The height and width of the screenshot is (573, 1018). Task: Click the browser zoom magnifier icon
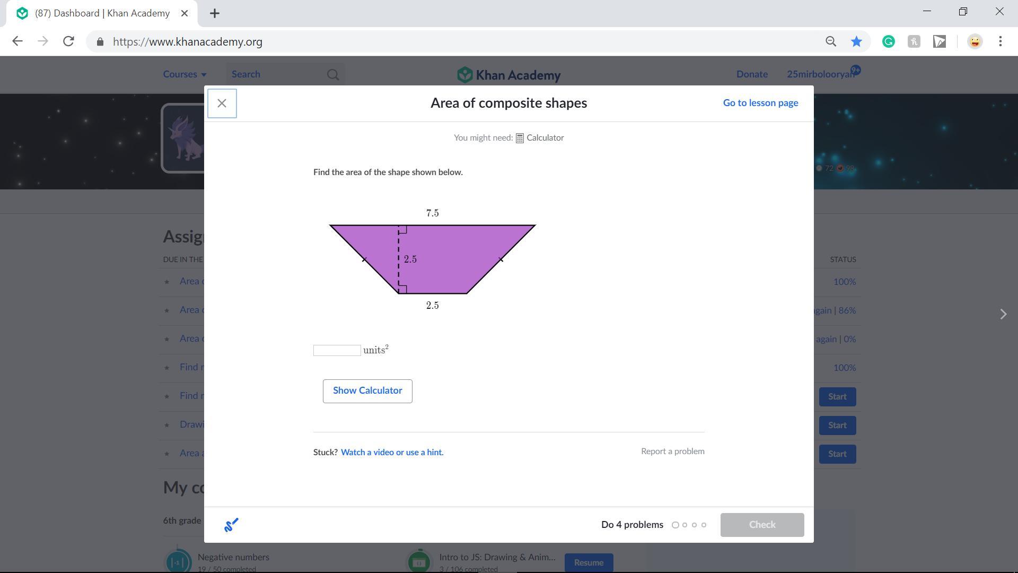point(831,41)
